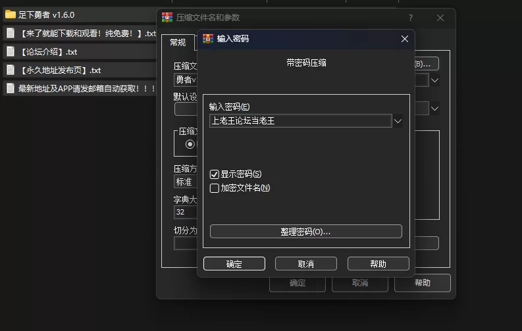This screenshot has width=522, height=331.
Task: Open the 压缩方式 标准 dropdown
Action: coord(185,182)
